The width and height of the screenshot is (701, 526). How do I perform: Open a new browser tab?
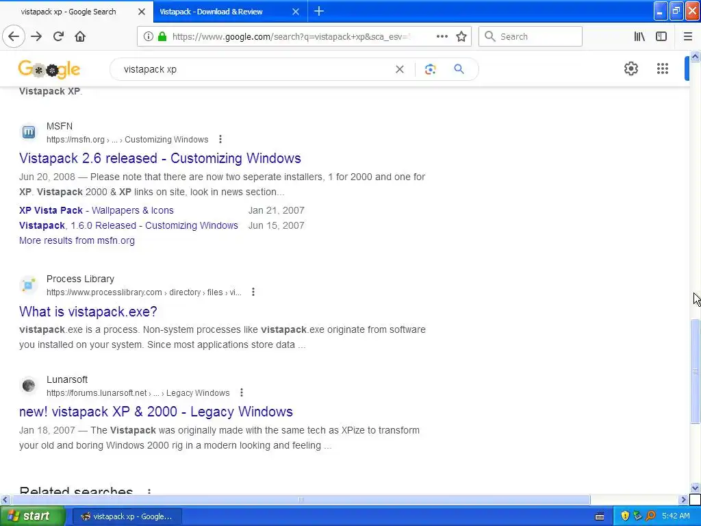tap(319, 11)
